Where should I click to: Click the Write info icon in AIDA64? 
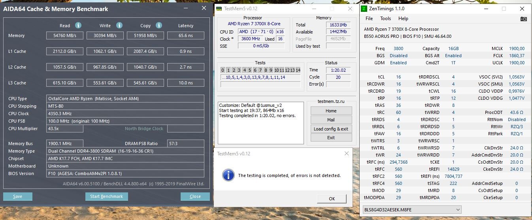pyautogui.click(x=119, y=26)
